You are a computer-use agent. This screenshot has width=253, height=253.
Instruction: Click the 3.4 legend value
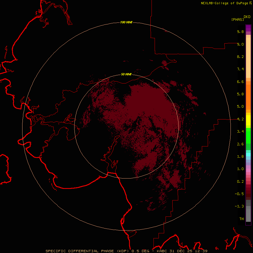pos(240,132)
